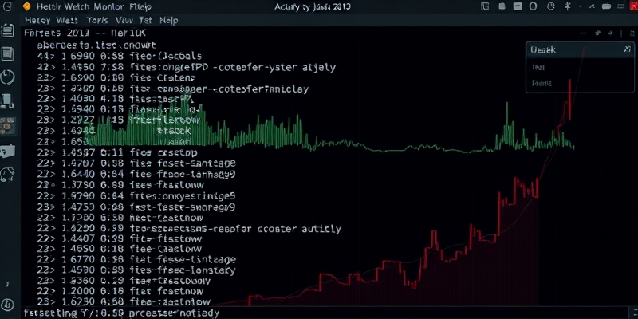Image resolution: width=638 pixels, height=319 pixels.
Task: Select the row '1.4707 0:58 fies feset-Santeage'
Action: coord(136,164)
